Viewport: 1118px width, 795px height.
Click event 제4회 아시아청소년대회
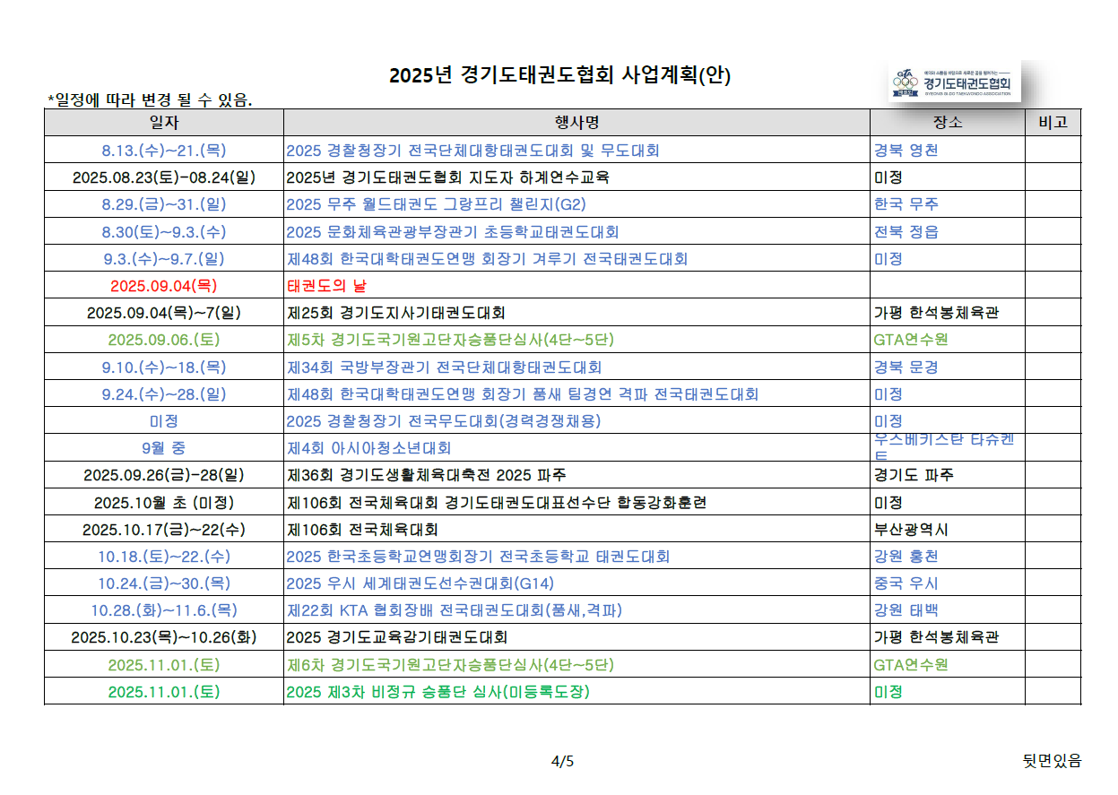[368, 448]
